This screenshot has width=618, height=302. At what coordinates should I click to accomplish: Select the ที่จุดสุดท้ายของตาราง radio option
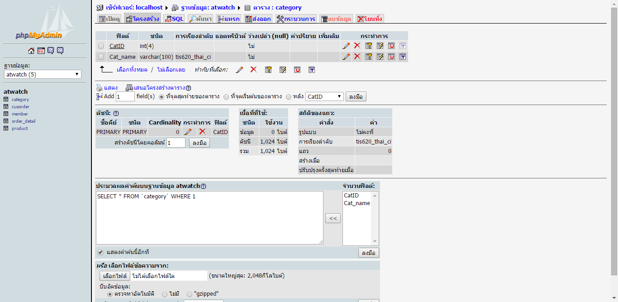click(x=161, y=96)
